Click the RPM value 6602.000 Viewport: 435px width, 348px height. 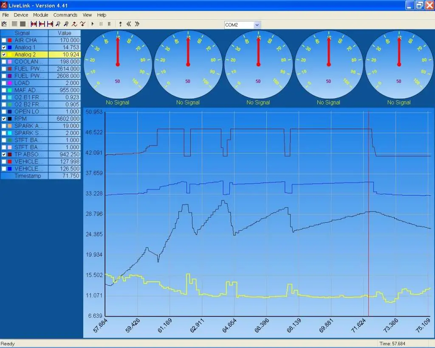point(68,119)
